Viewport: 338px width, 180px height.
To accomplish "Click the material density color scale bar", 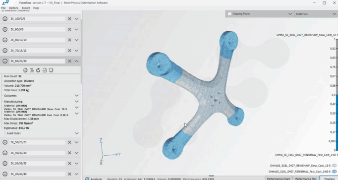I will (337, 95).
